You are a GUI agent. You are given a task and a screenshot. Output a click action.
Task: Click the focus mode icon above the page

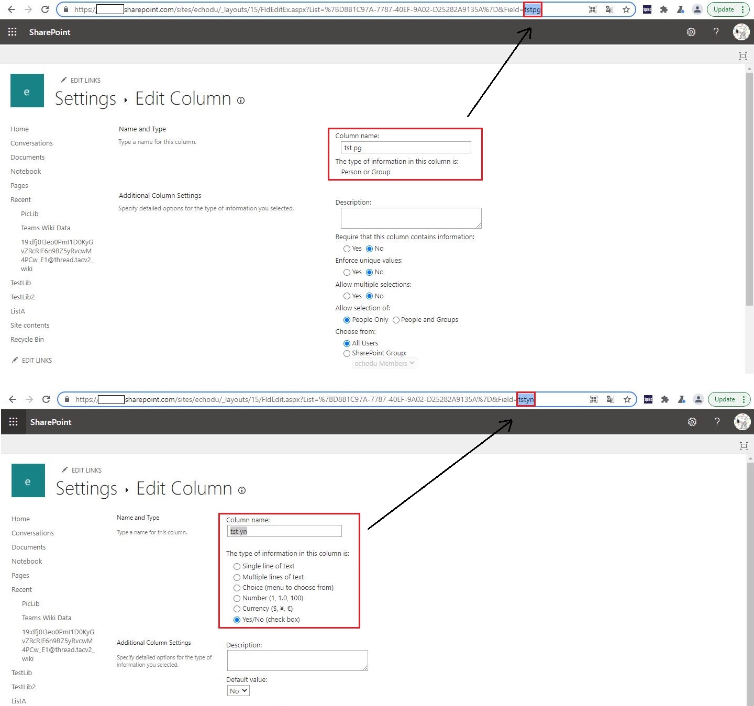tap(742, 56)
